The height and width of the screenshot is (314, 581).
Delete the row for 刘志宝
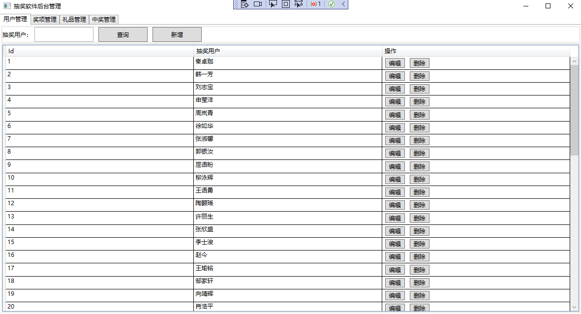coord(420,89)
